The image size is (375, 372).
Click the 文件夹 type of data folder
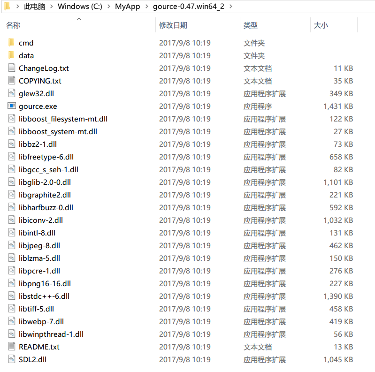click(254, 56)
